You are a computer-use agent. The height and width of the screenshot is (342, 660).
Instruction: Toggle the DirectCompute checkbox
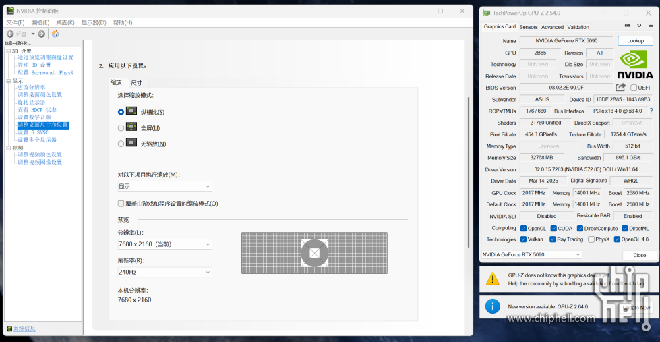point(580,228)
